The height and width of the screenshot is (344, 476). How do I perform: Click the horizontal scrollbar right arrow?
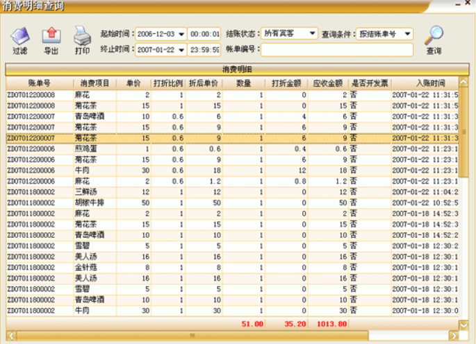tap(453, 336)
